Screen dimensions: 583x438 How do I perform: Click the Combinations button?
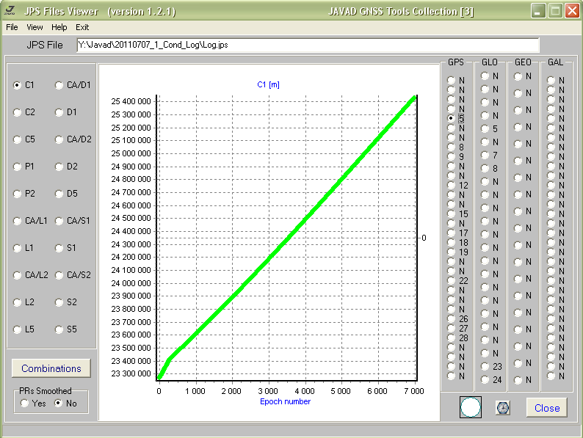[51, 368]
